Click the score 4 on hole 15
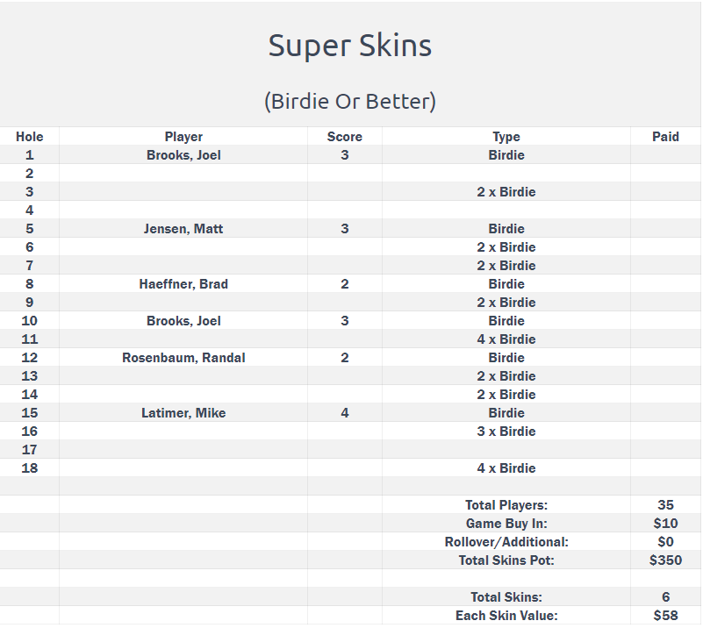 pos(344,413)
